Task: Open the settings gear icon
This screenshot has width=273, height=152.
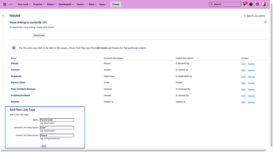Action: tap(257, 4)
